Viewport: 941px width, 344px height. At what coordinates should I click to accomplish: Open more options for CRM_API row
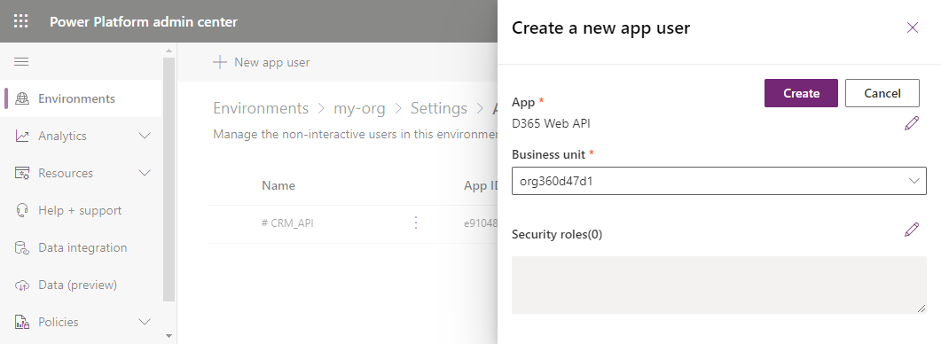pos(415,223)
